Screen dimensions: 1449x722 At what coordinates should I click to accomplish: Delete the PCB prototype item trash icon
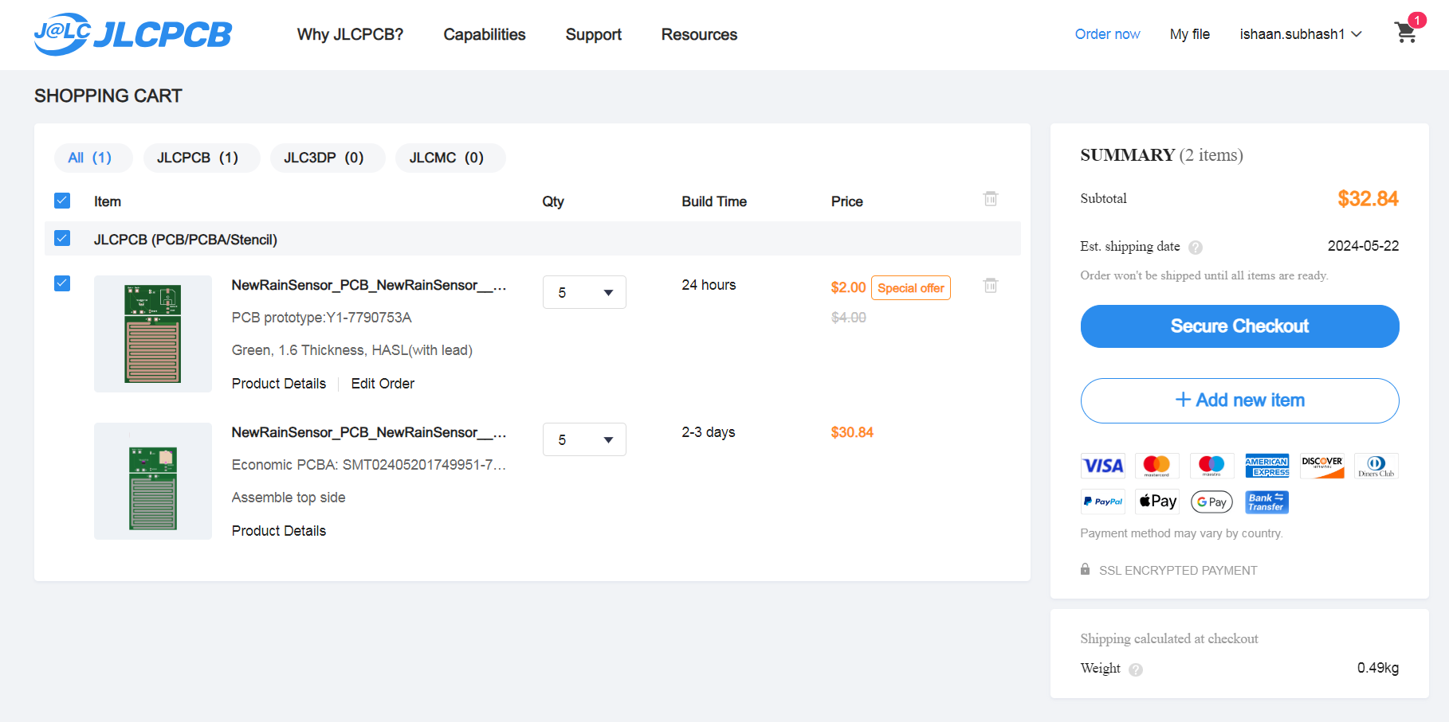pos(991,285)
